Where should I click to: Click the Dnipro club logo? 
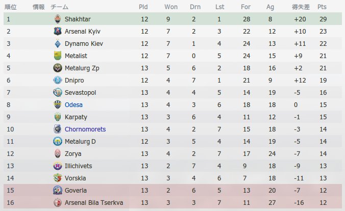click(x=58, y=80)
